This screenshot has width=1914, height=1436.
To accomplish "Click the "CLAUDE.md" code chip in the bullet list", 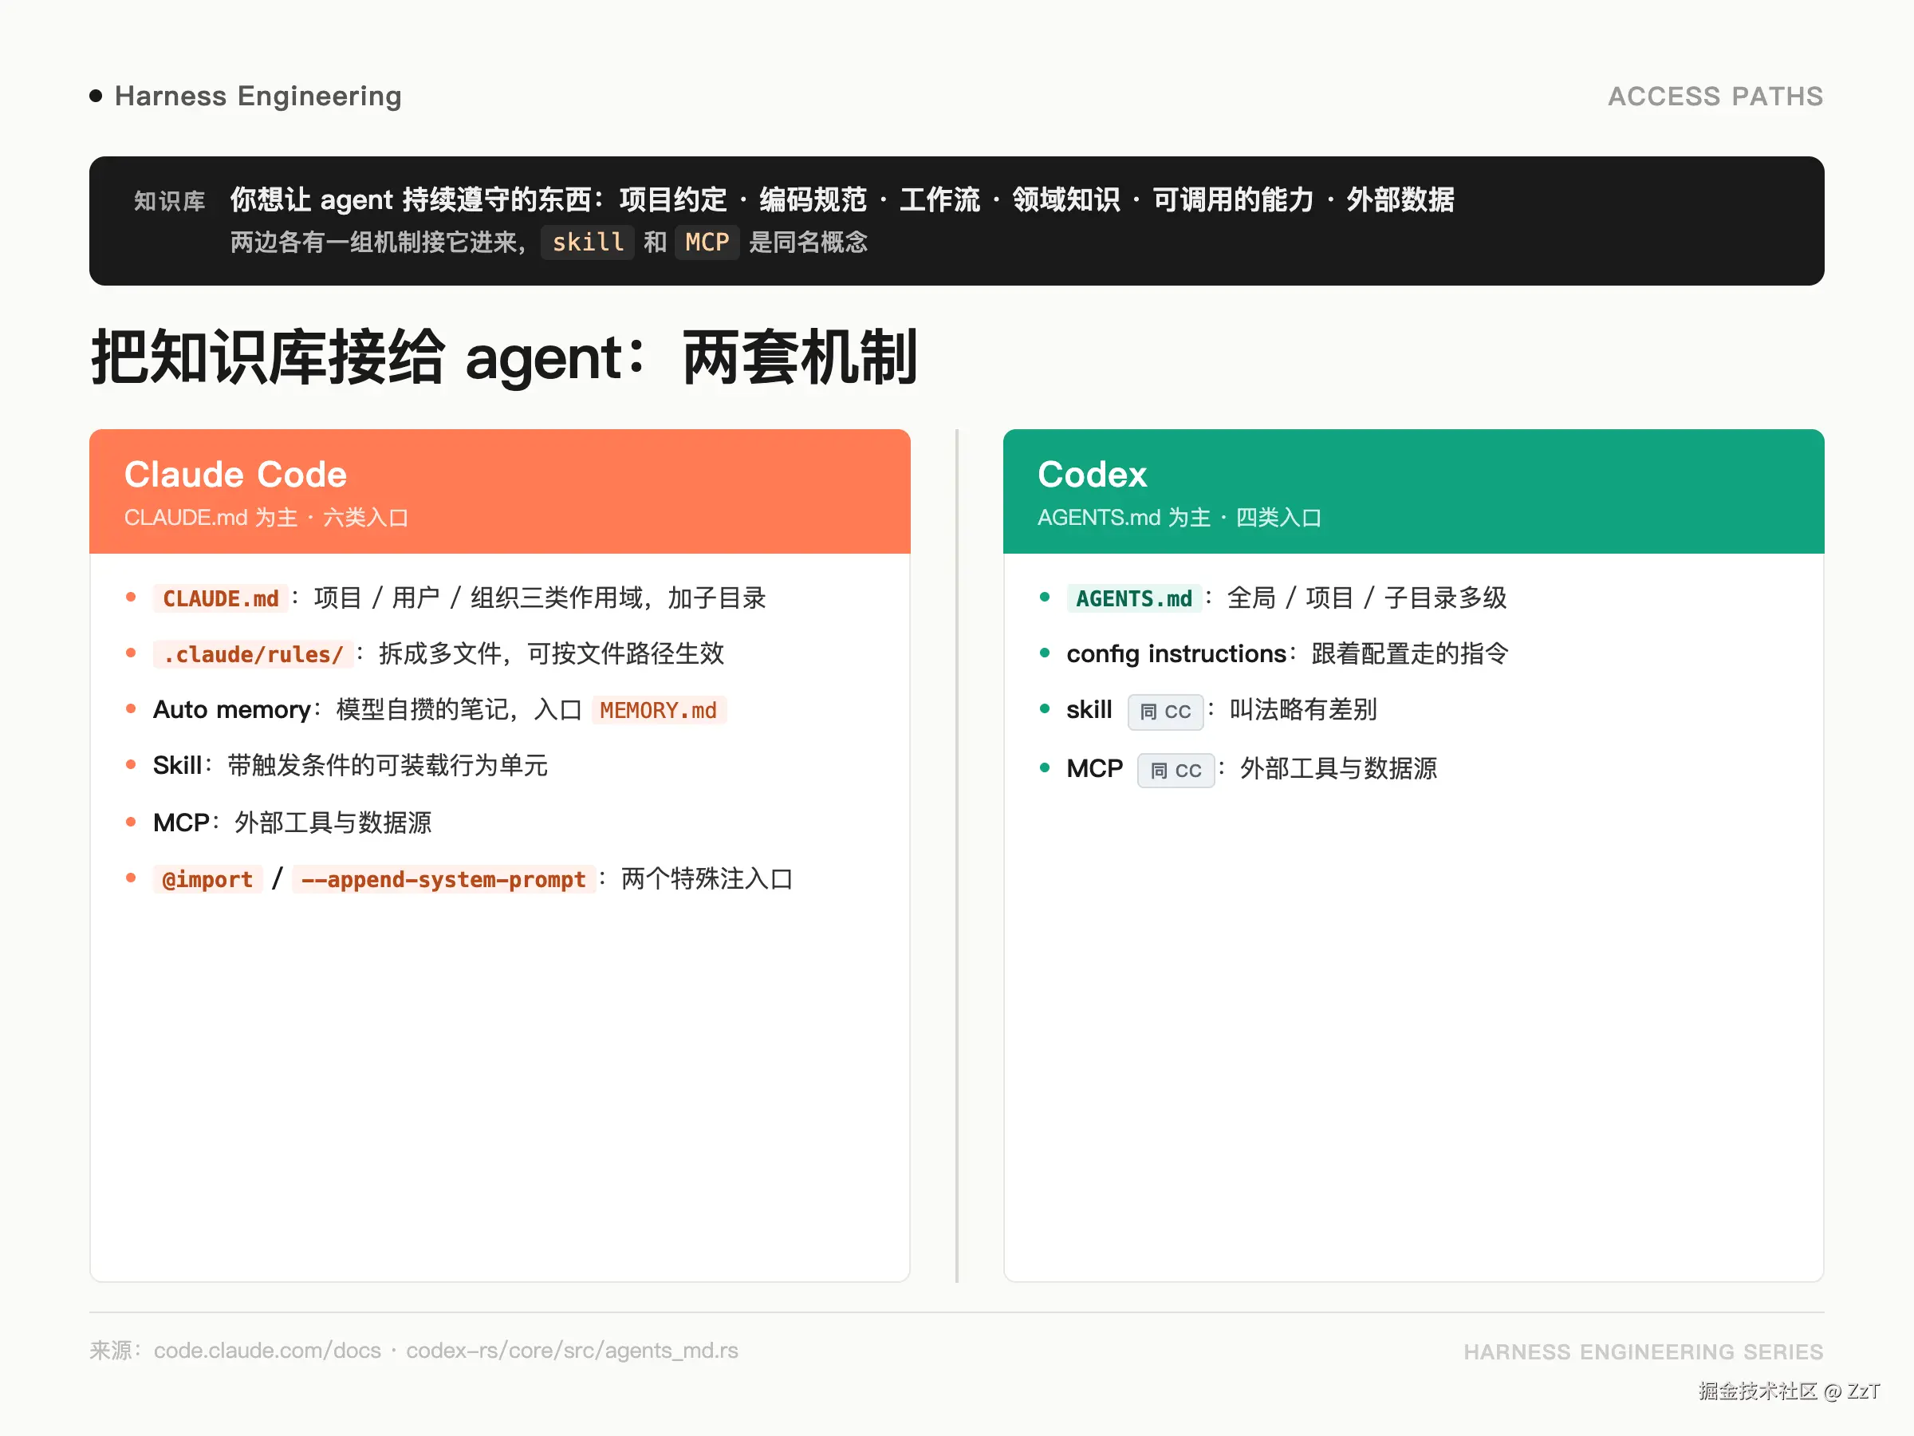I will click(x=221, y=598).
